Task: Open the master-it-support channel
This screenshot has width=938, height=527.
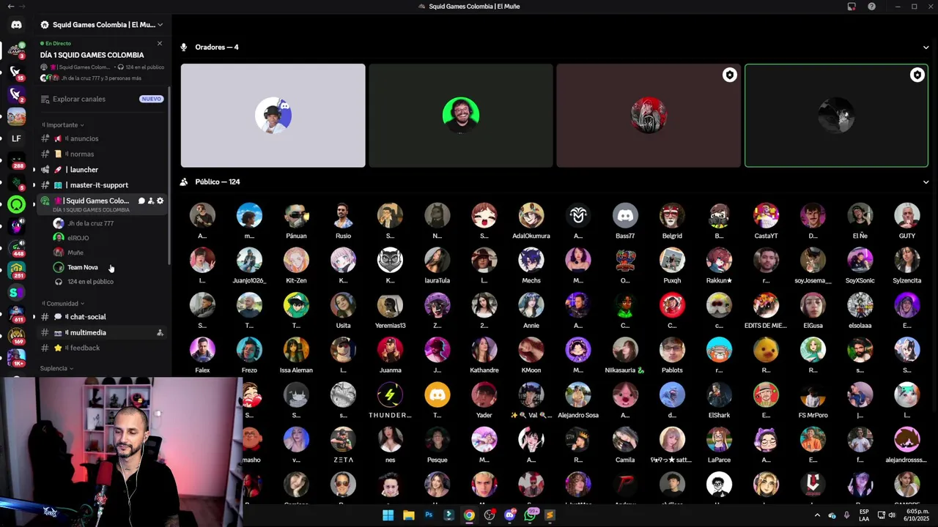Action: (101, 185)
